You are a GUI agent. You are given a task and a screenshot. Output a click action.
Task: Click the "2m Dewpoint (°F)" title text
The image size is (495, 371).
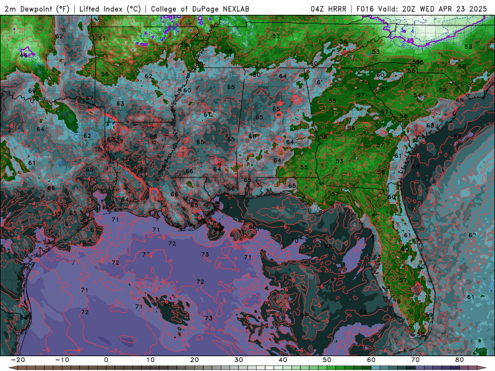click(37, 9)
